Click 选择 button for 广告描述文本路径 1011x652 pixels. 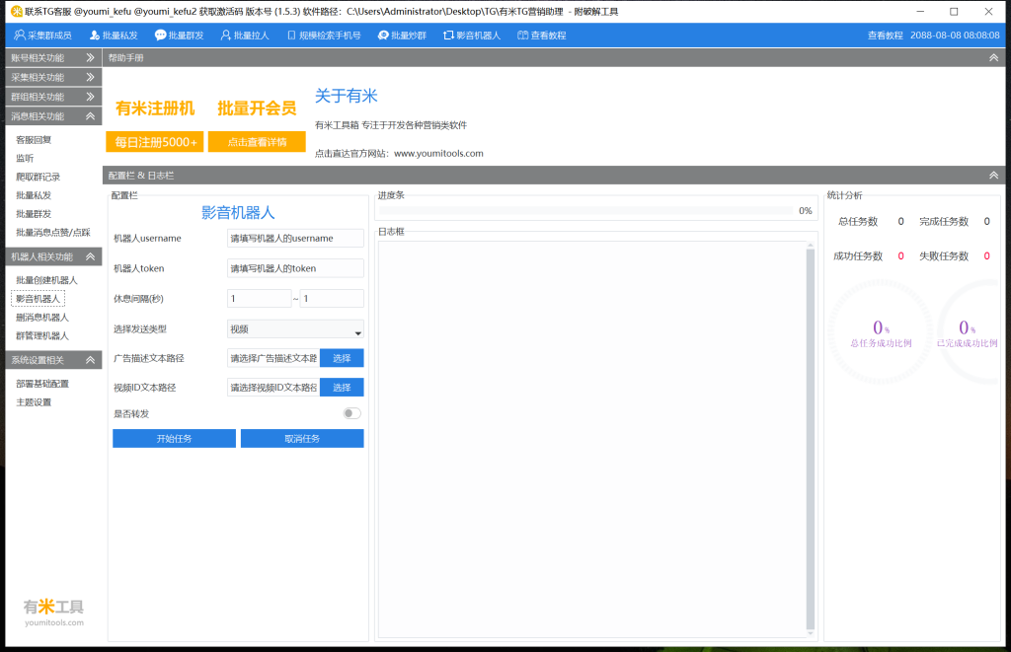(342, 358)
